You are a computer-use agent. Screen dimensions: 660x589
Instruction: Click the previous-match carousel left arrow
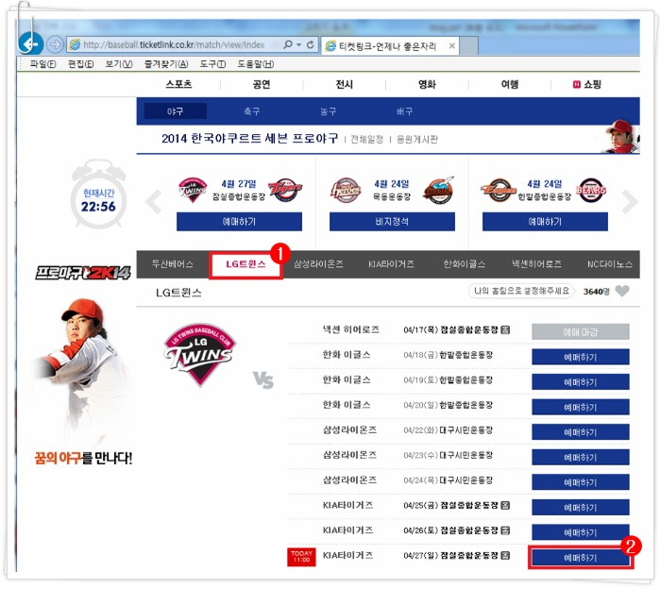coord(154,201)
